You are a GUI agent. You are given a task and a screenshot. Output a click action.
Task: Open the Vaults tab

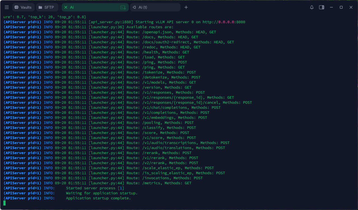pyautogui.click(x=23, y=7)
